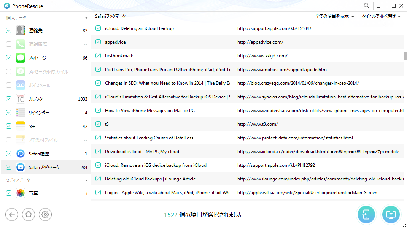Viewport: 407px width, 228px height.
Task: Click the Safari history (Safari履歴) icon
Action: click(21, 154)
